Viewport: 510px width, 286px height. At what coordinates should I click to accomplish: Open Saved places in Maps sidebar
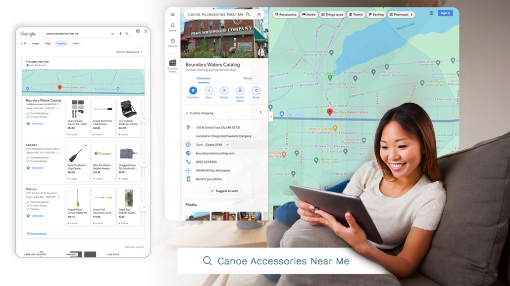click(x=173, y=27)
